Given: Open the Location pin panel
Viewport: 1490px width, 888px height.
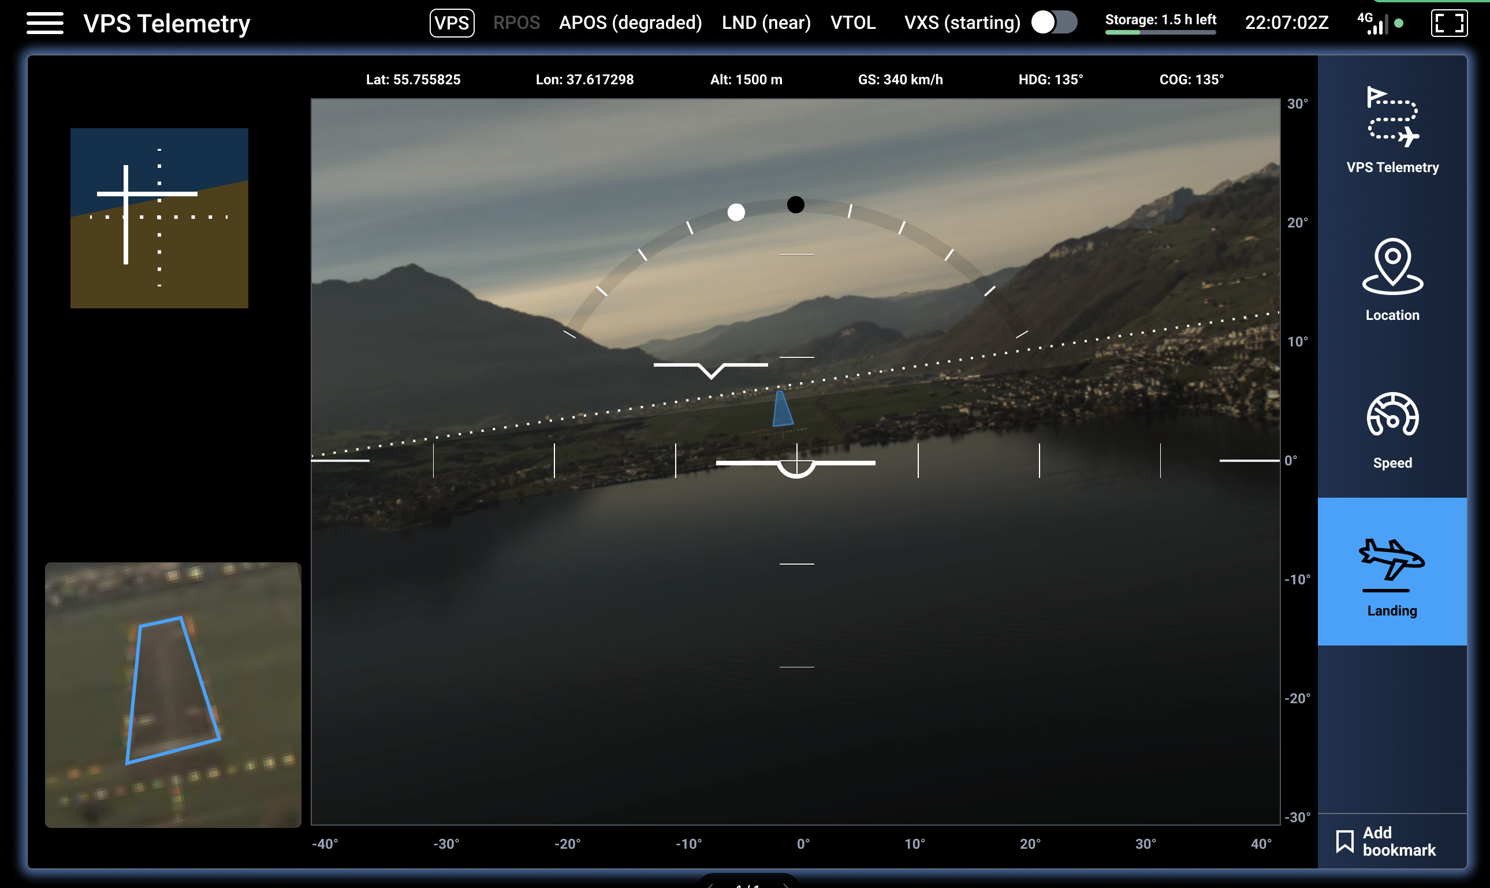Looking at the screenshot, I should pyautogui.click(x=1392, y=266).
